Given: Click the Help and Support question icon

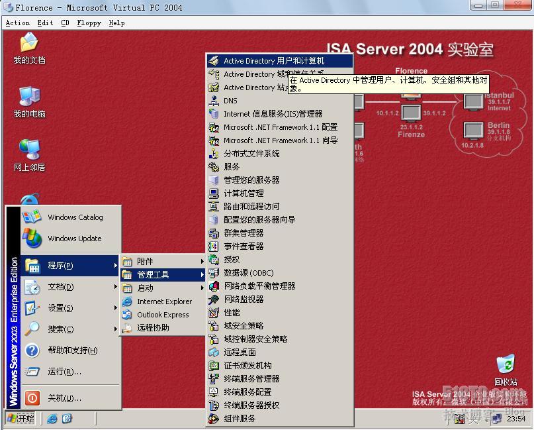Looking at the screenshot, I should click(32, 350).
